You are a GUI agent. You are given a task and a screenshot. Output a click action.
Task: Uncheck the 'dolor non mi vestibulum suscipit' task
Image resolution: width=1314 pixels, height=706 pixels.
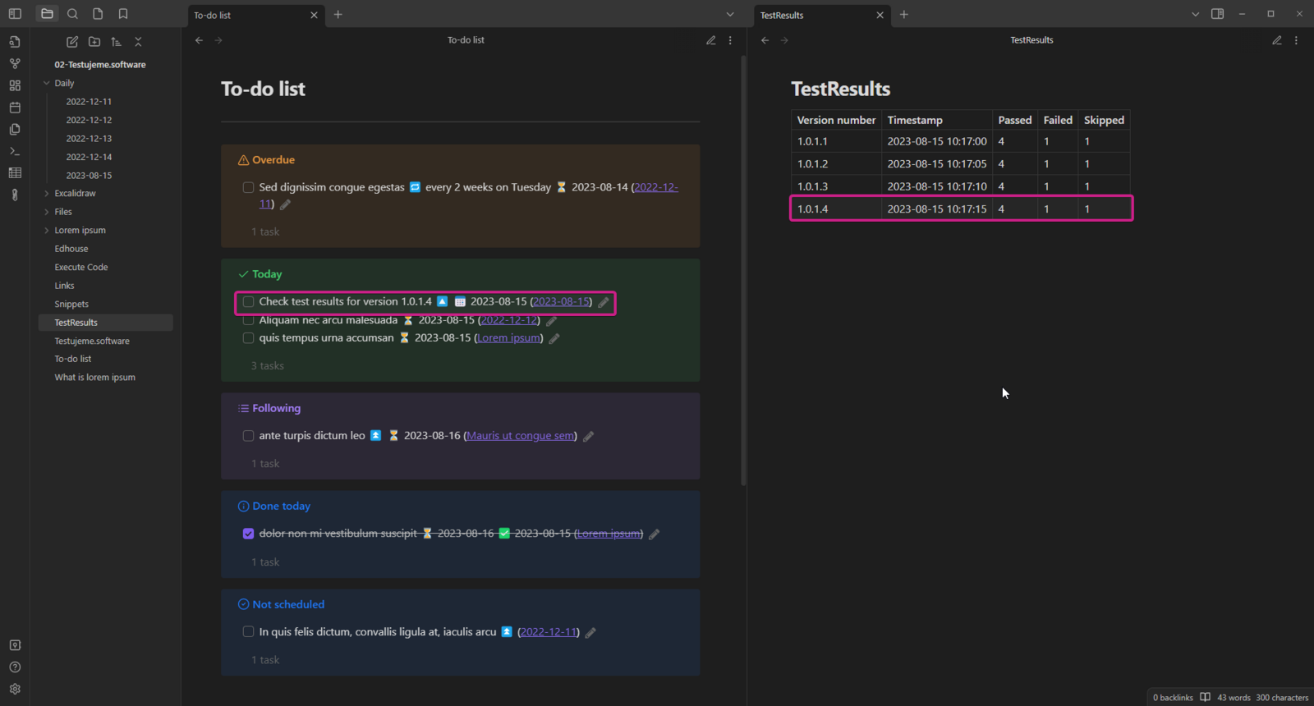click(248, 534)
